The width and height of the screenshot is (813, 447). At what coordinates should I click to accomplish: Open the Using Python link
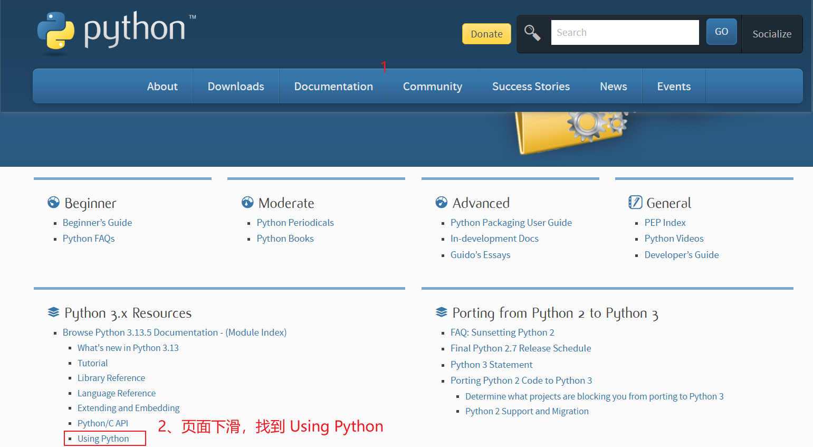point(103,439)
